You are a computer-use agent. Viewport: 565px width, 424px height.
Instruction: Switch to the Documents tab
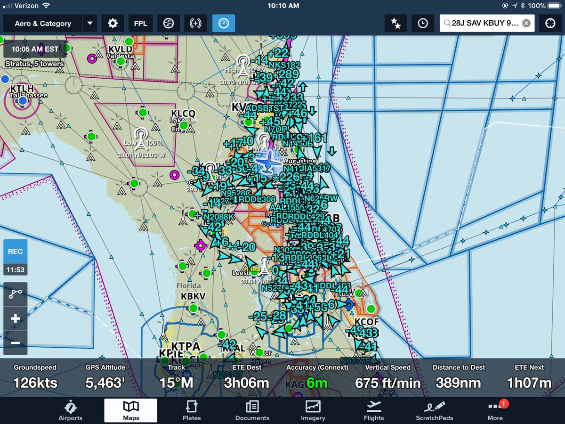[x=252, y=410]
